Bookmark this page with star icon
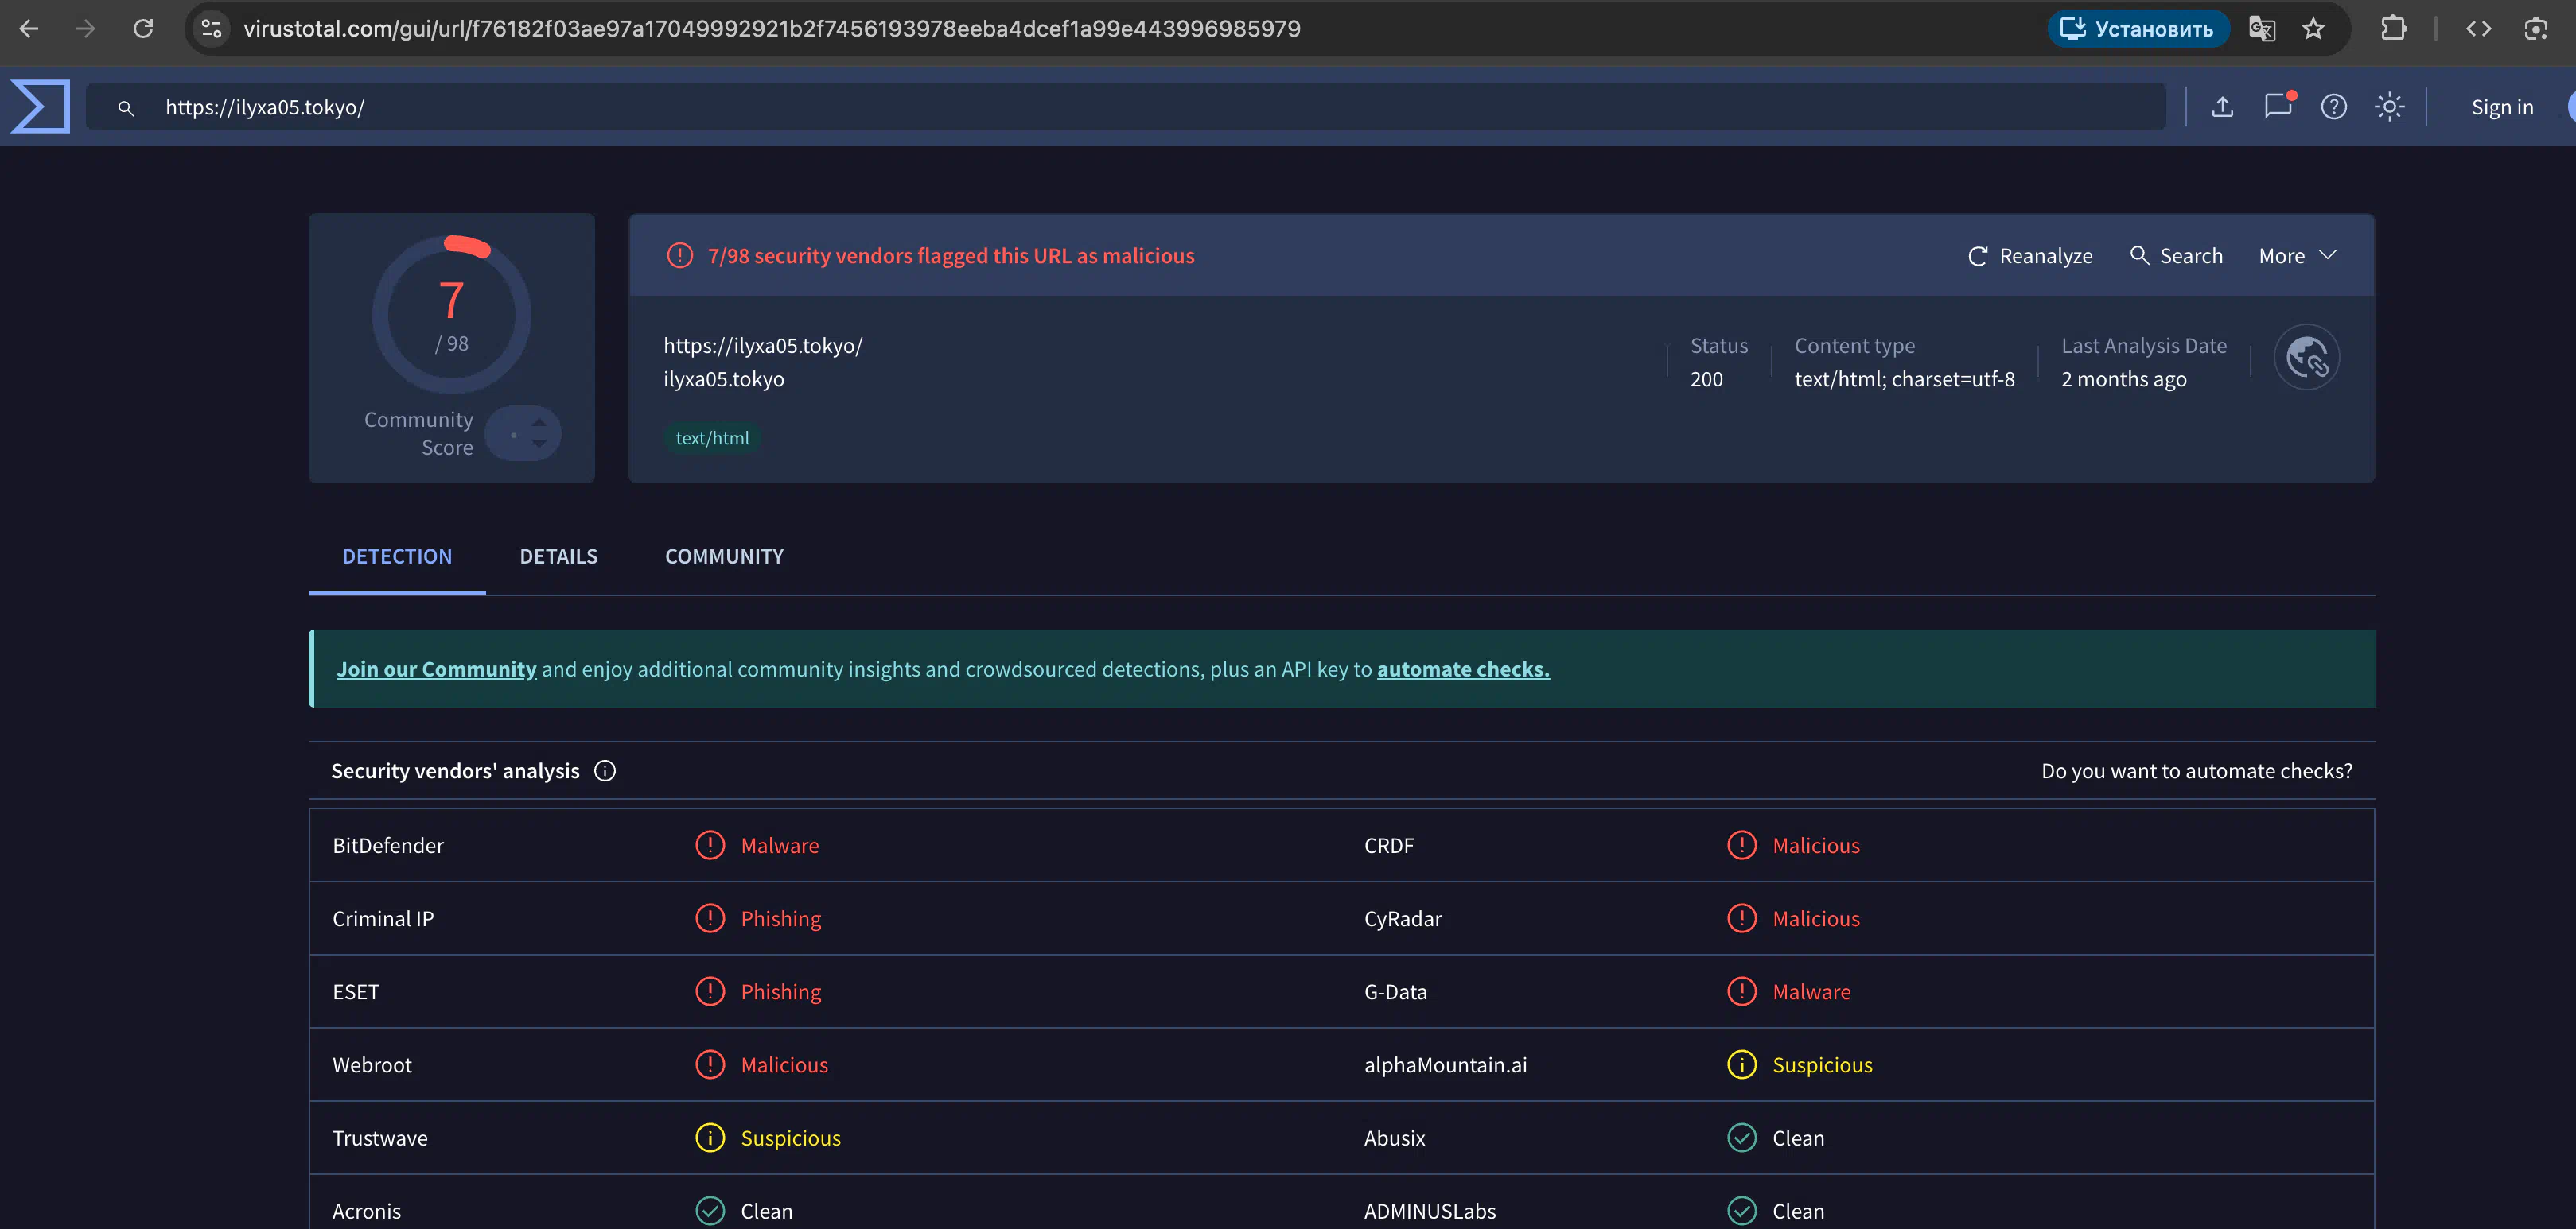Screen dimensions: 2576x1229 [2313, 29]
